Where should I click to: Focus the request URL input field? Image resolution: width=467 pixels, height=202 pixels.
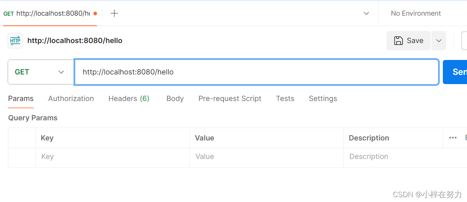256,72
